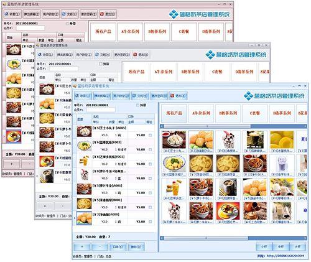This screenshot has height=262, width=311.
Task: Choose 大杯 large cup size
Action: click(297, 246)
